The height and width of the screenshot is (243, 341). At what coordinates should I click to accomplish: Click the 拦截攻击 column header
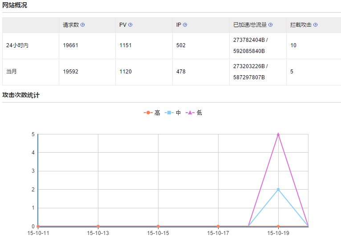pos(301,25)
